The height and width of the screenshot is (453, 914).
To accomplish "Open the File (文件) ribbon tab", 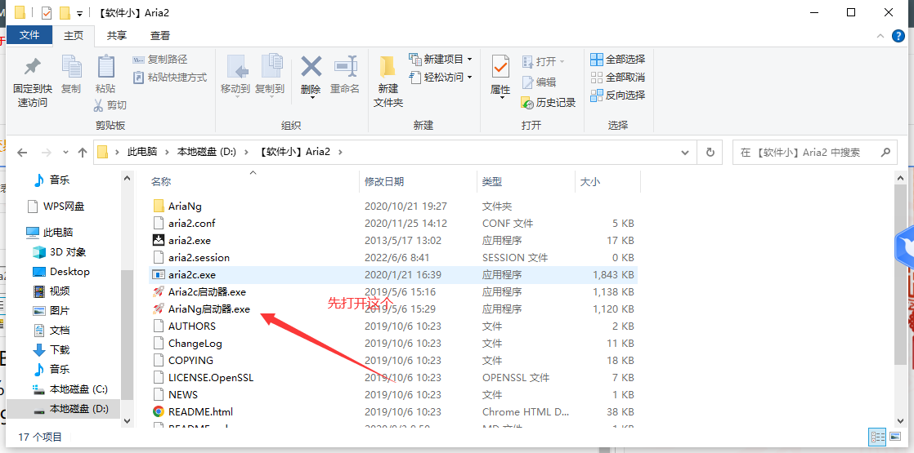I will coord(29,35).
